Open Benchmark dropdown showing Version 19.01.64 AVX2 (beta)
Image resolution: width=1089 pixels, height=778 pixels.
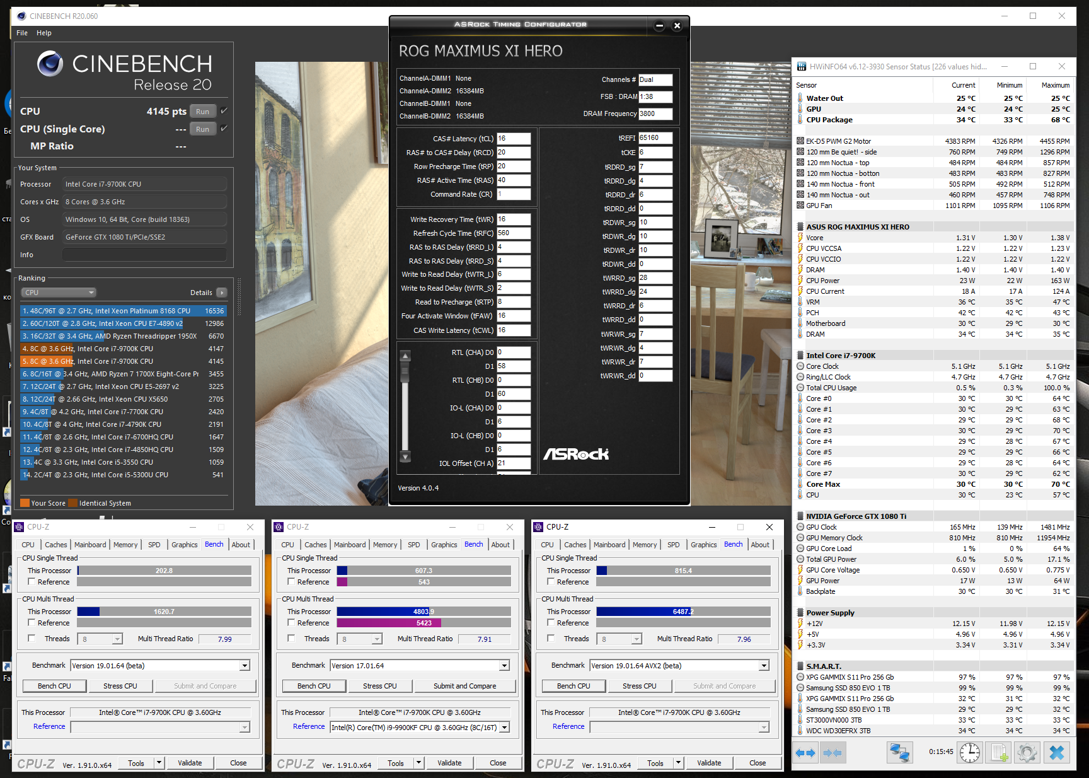[679, 666]
